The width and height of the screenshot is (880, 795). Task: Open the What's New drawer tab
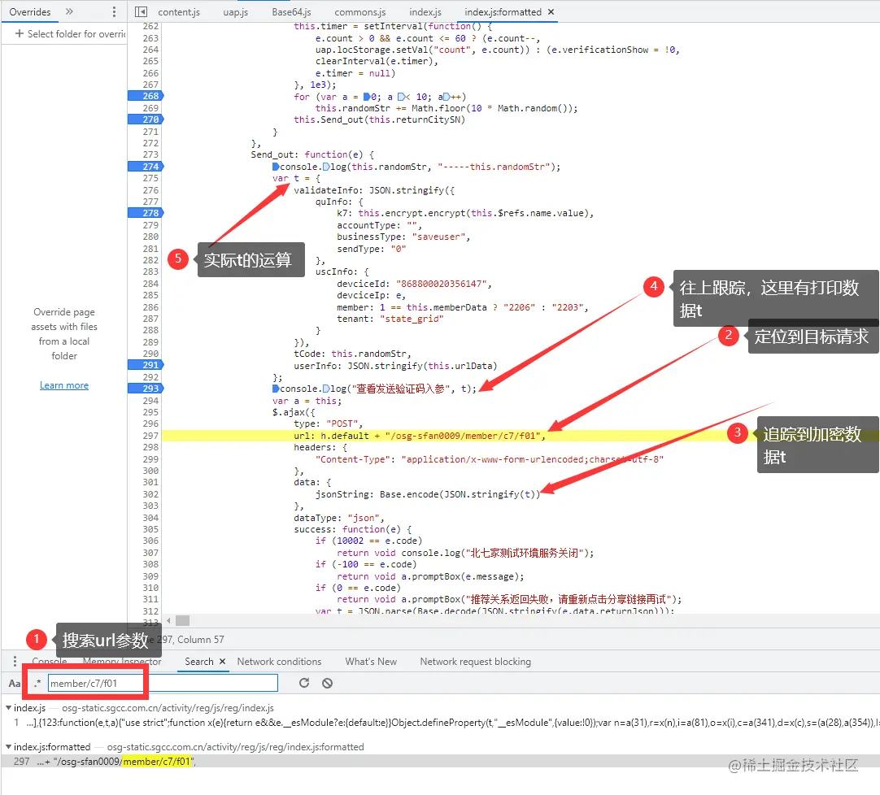(370, 662)
